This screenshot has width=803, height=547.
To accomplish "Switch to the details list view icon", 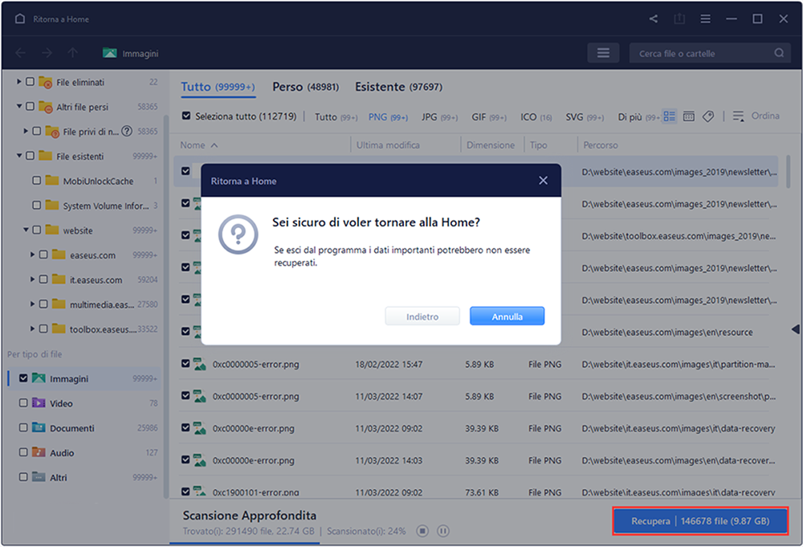I will tap(669, 116).
